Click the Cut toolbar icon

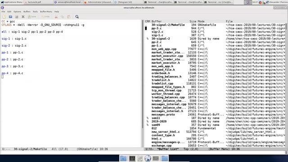click(x=56, y=17)
